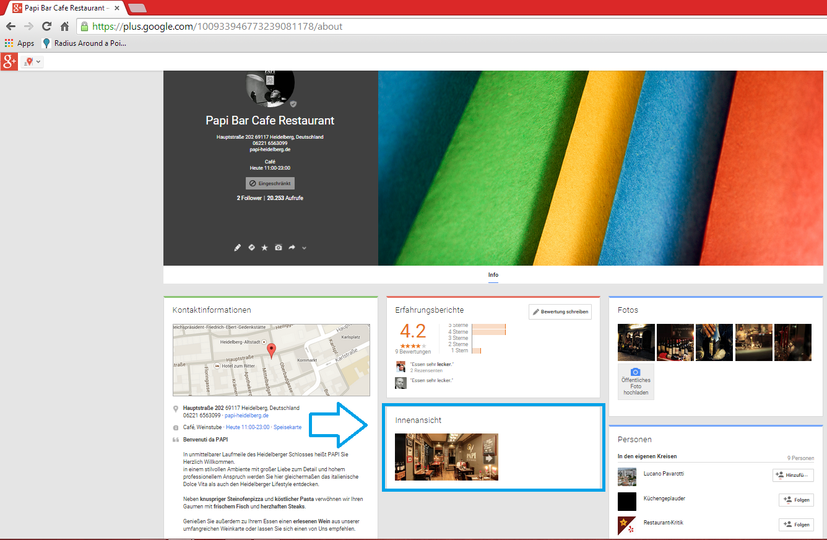827x540 pixels.
Task: Open the third Fotos thumbnail
Action: click(x=714, y=342)
